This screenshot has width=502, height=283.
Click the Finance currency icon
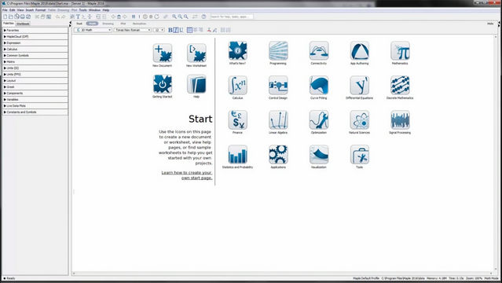click(x=237, y=119)
